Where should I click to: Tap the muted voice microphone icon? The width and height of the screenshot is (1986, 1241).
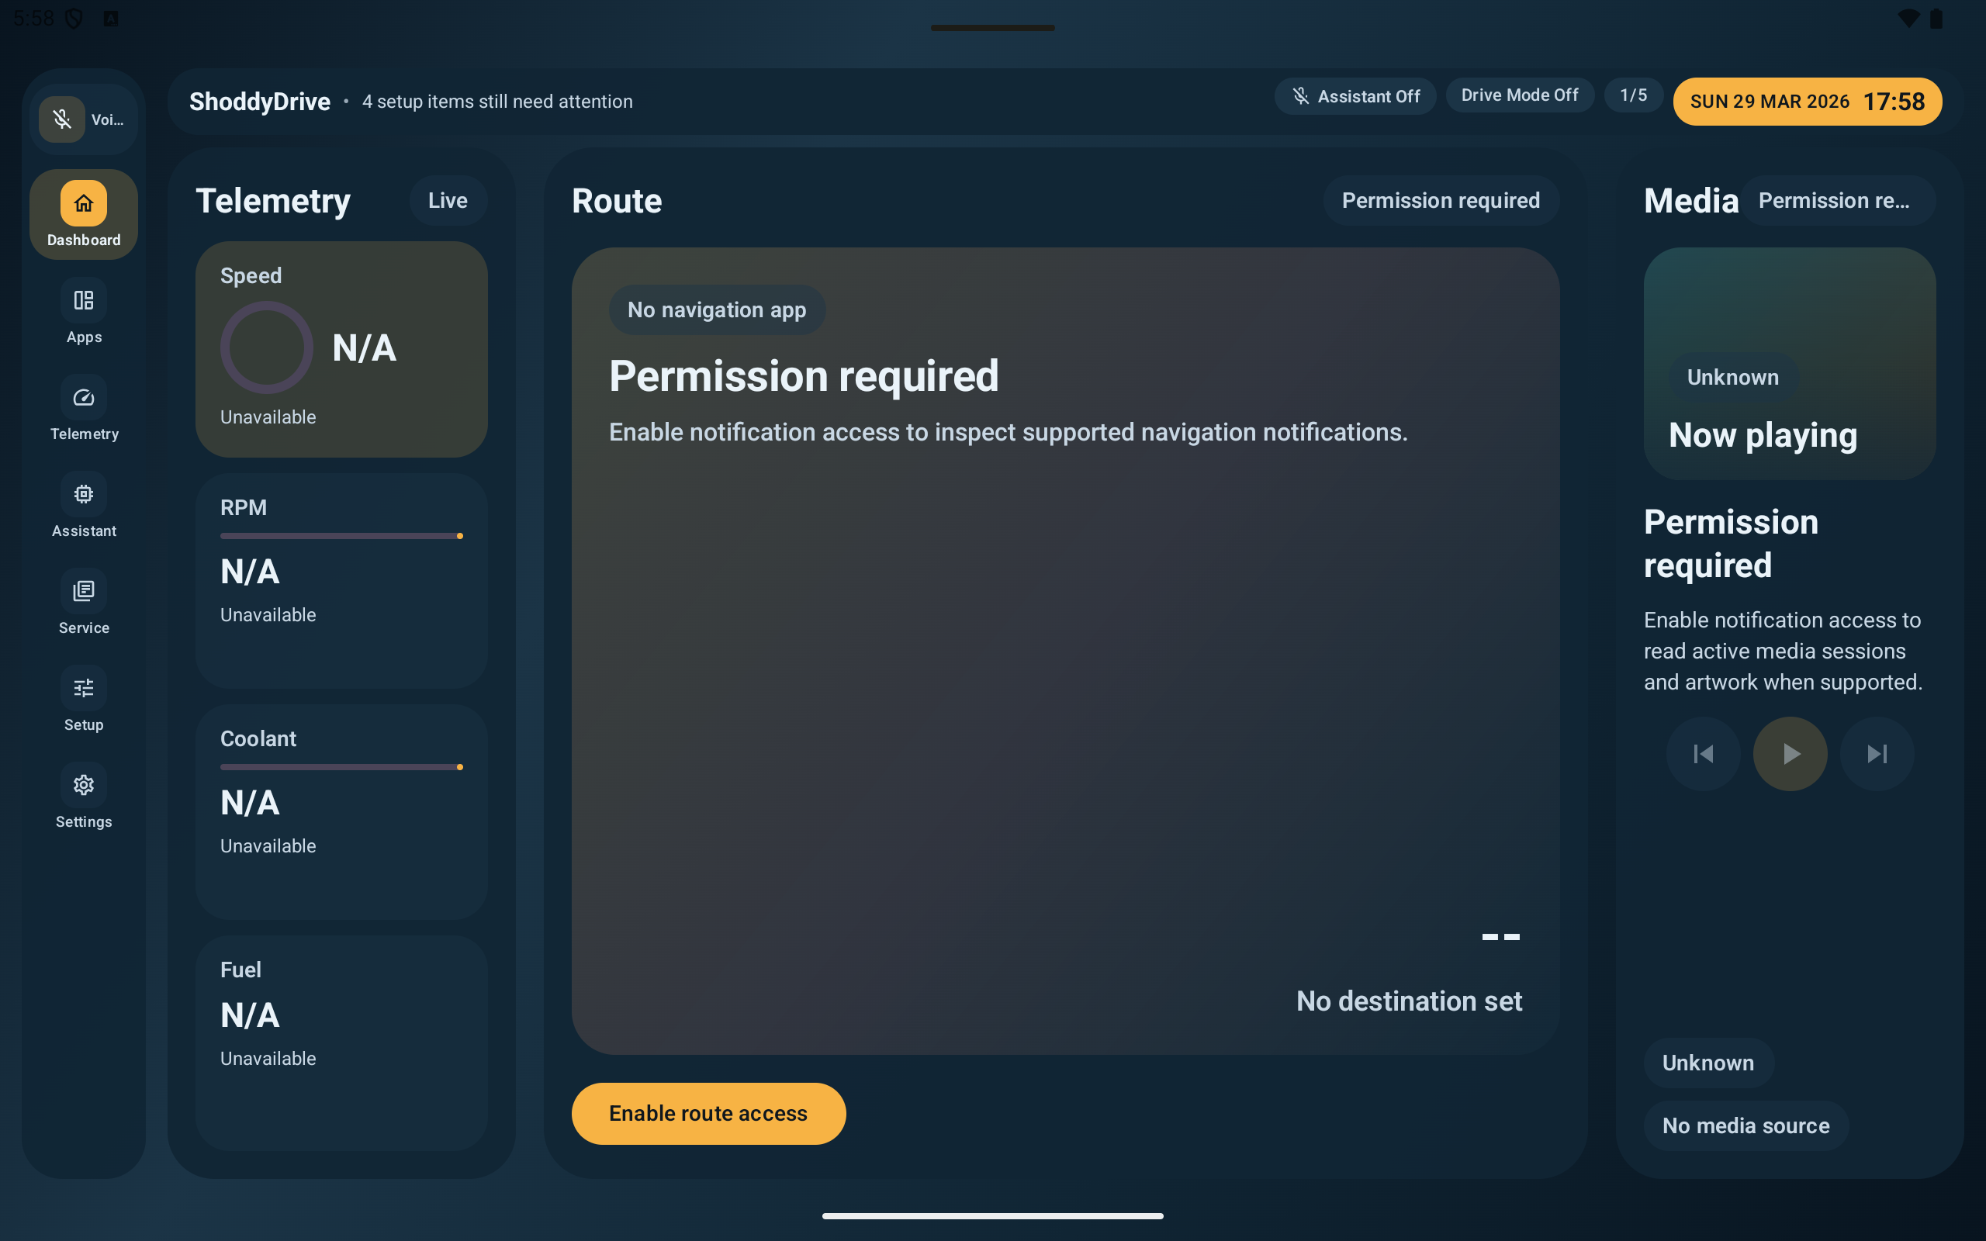click(61, 119)
